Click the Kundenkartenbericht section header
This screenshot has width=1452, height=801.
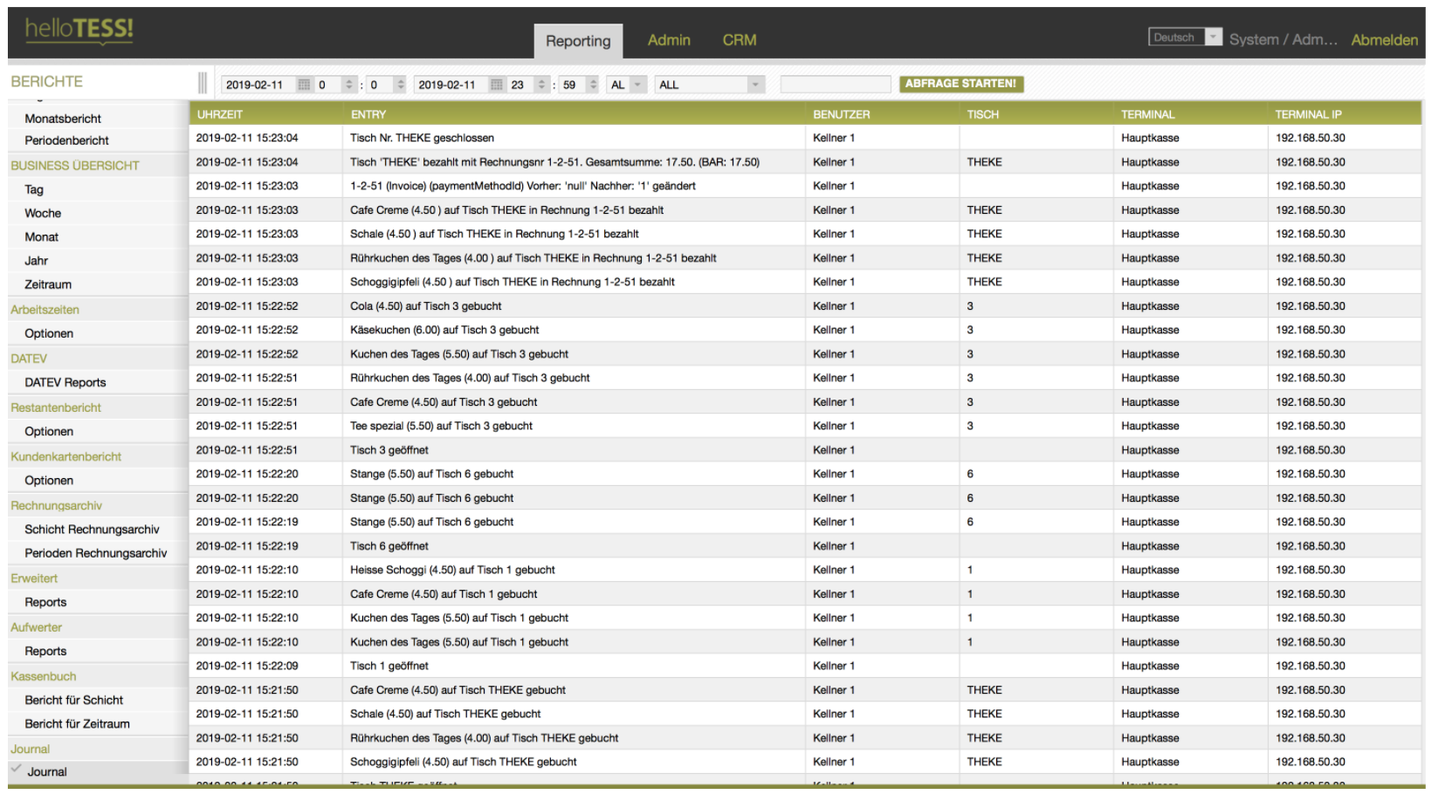(x=65, y=456)
